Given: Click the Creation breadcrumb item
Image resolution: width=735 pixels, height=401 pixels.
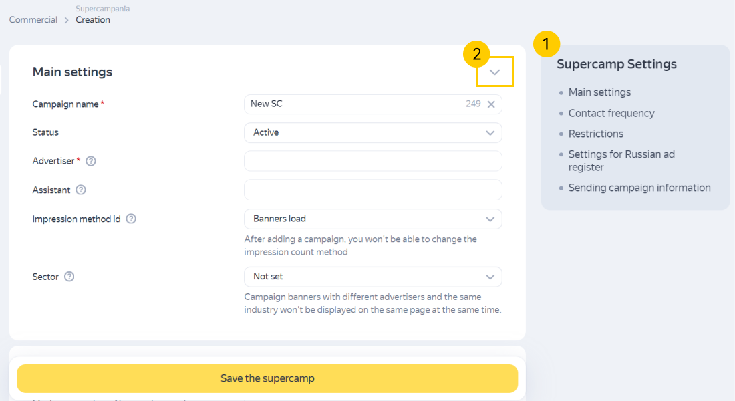Looking at the screenshot, I should pyautogui.click(x=93, y=20).
